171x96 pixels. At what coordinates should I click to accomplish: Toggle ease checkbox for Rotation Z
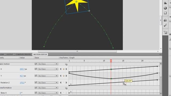click(36, 82)
